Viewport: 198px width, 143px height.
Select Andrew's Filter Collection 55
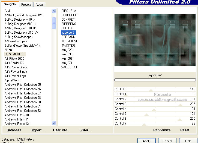coord(23,85)
